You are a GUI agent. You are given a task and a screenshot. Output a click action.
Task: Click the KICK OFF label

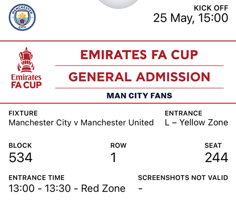(211, 8)
